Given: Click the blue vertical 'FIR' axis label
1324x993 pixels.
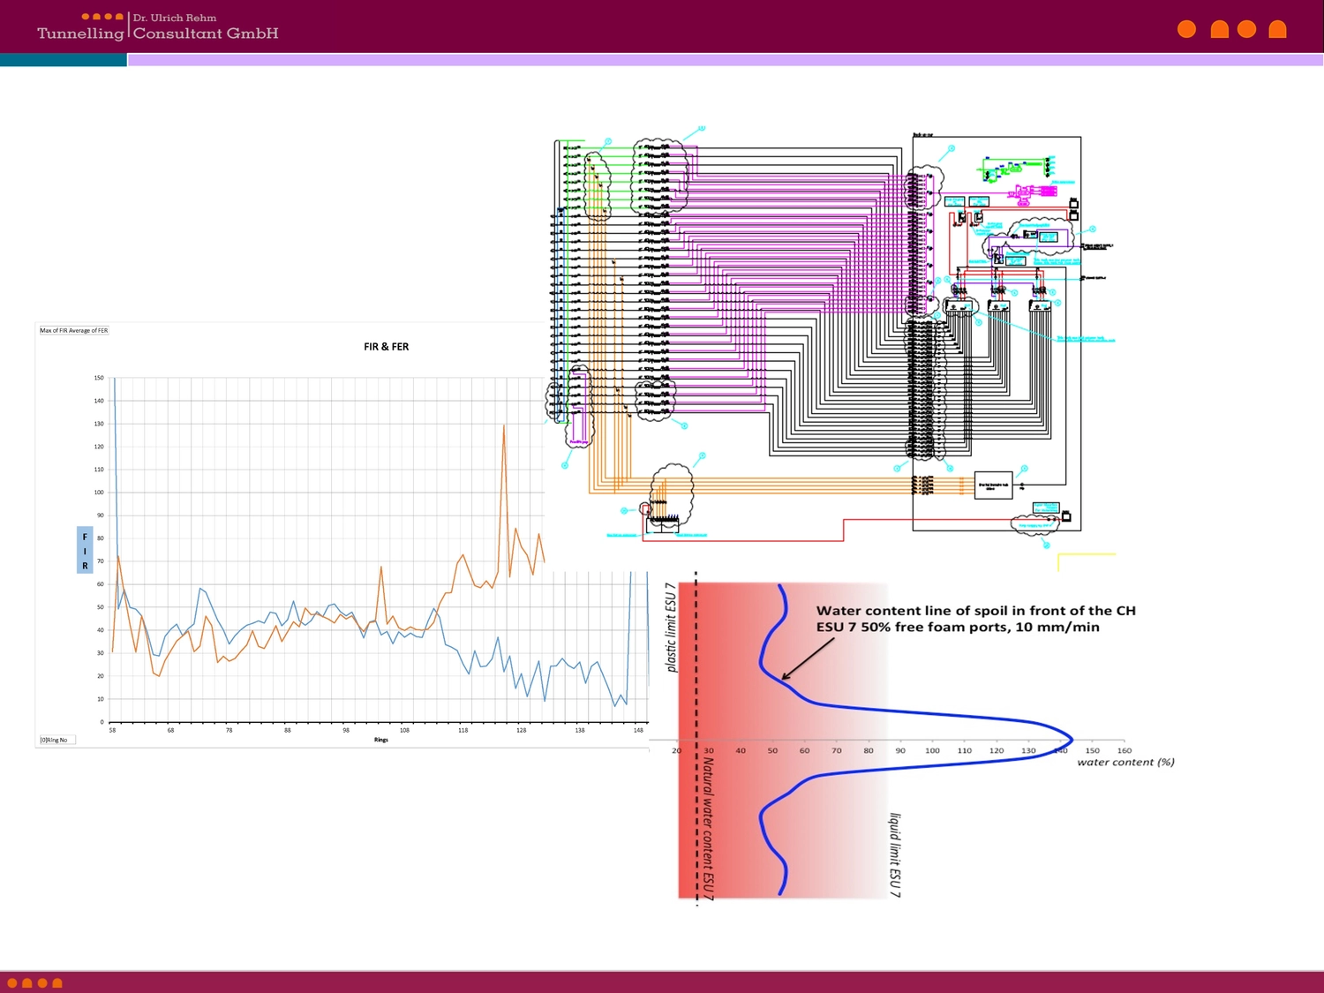Looking at the screenshot, I should (85, 551).
